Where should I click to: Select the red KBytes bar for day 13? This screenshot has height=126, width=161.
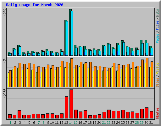(x=66, y=107)
